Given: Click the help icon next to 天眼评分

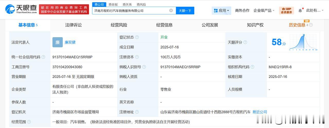Looking at the screenshot, I should tap(245, 42).
